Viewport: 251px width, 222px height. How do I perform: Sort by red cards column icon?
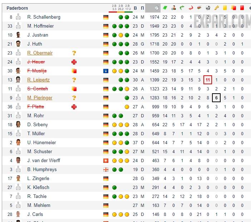[242, 8]
